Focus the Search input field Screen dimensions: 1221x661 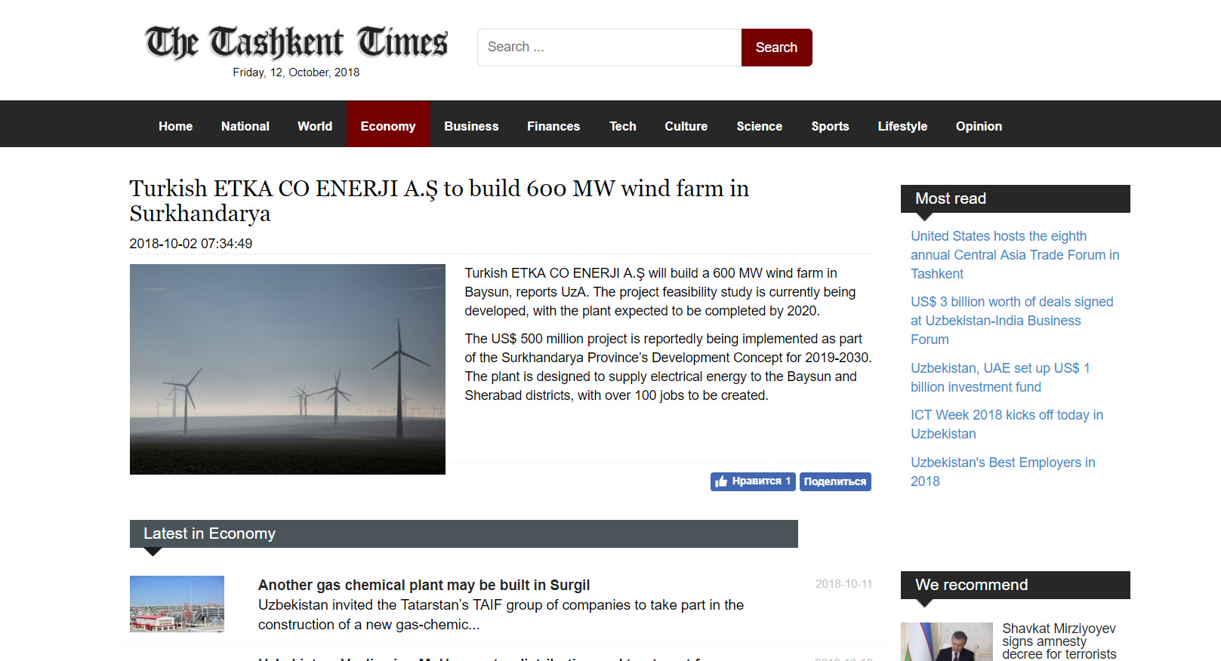pos(609,48)
